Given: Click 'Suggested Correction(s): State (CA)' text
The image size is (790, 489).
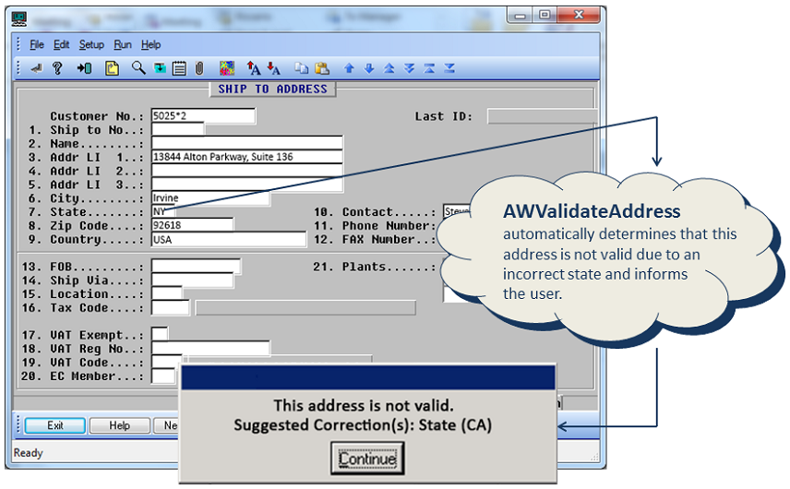Looking at the screenshot, I should click(363, 425).
